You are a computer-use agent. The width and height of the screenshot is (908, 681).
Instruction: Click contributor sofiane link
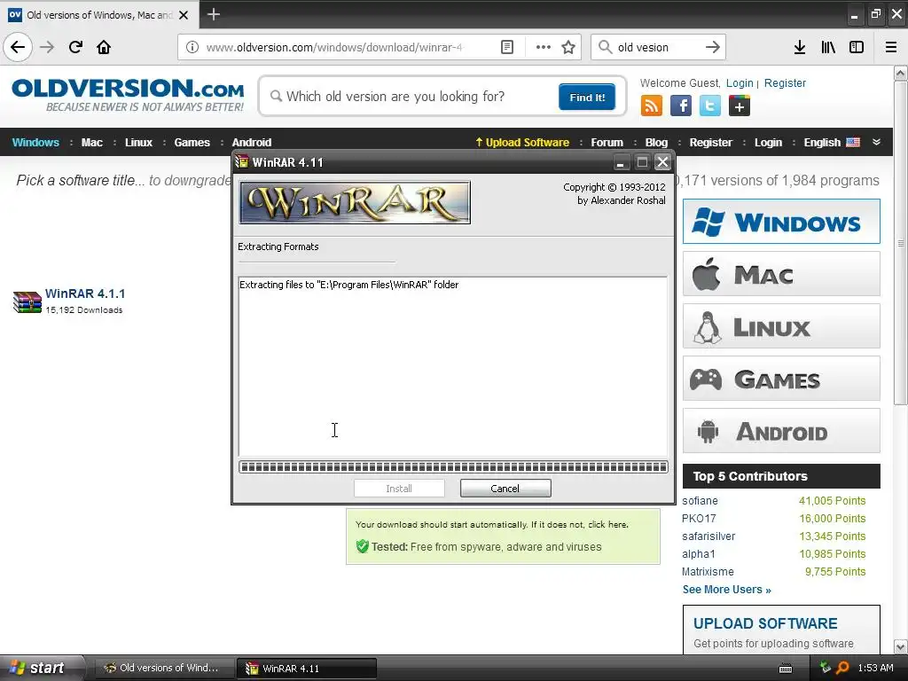point(700,500)
